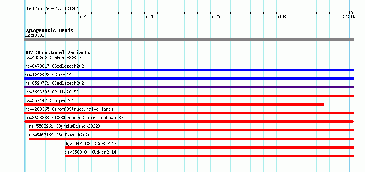Viewport: 365px width, 172px height.
Task: Click the DGV Structural Variants track title
Action: point(57,52)
